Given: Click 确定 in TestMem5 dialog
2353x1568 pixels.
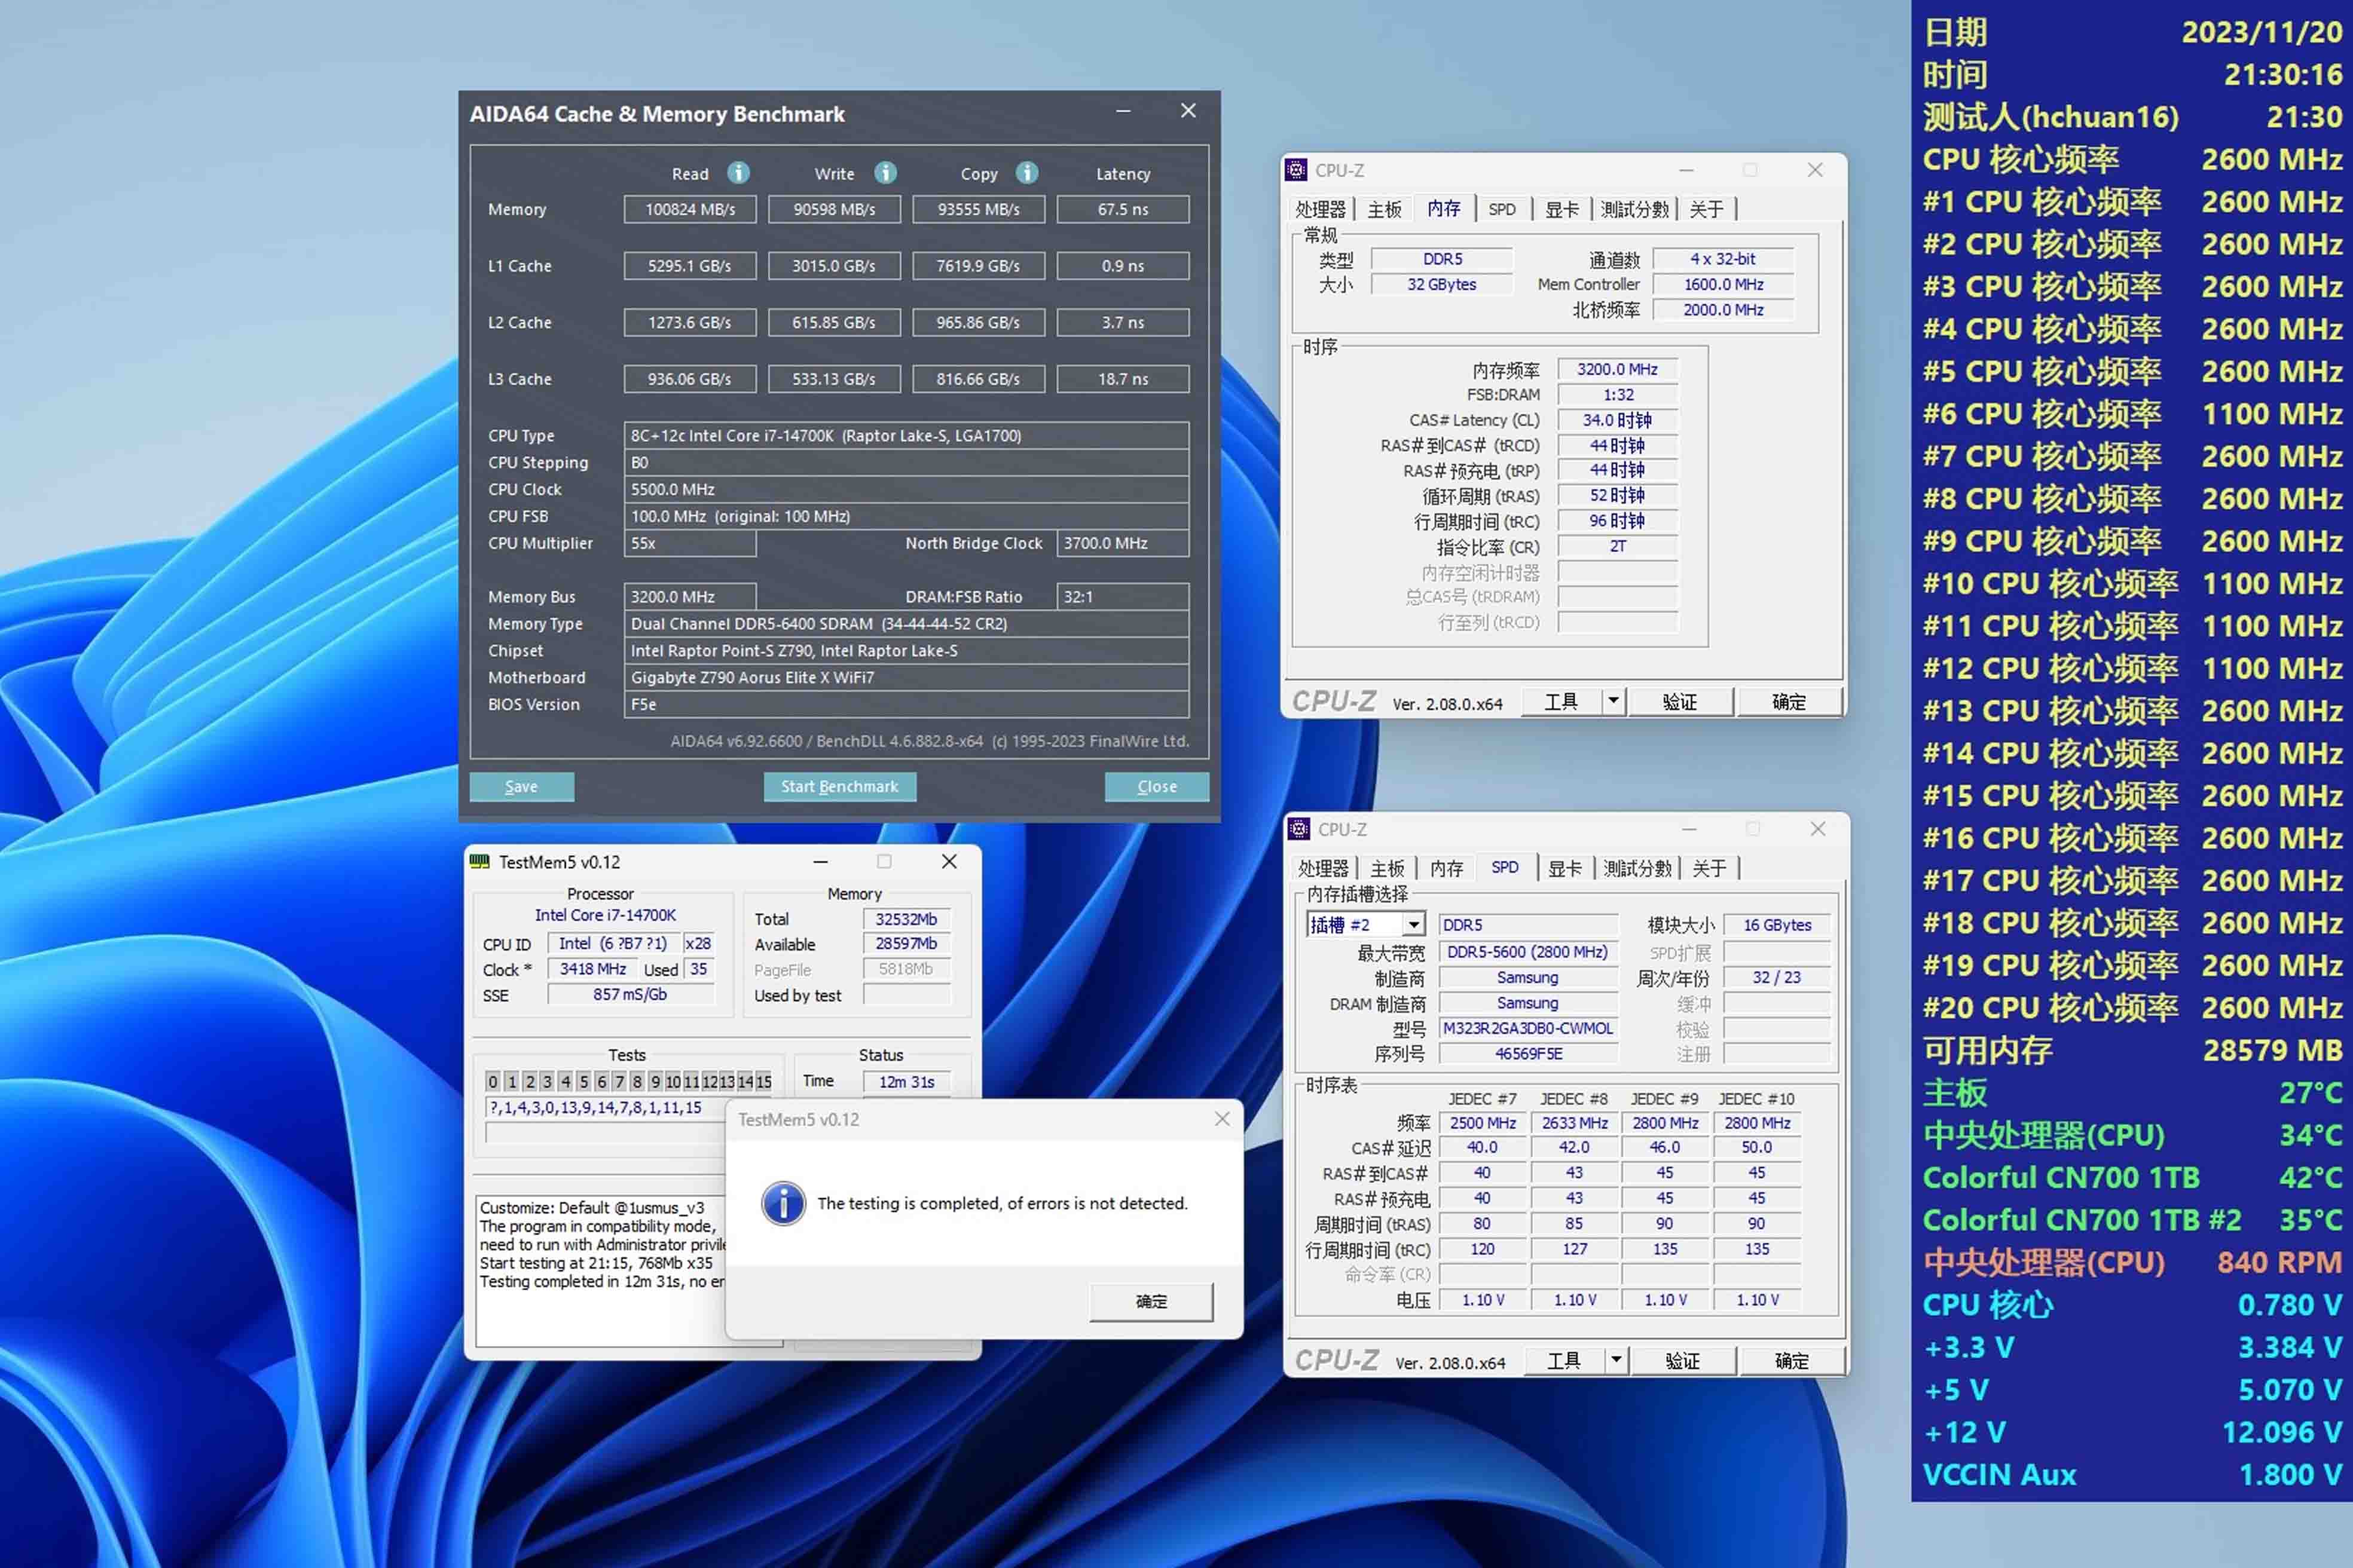Looking at the screenshot, I should coord(1151,1301).
